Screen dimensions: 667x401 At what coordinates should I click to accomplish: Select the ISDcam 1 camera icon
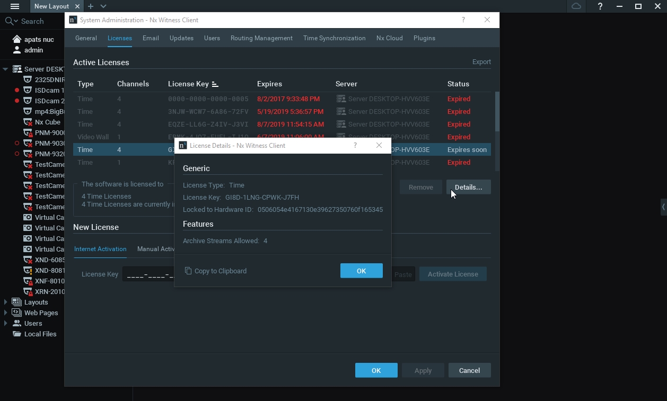tap(28, 90)
